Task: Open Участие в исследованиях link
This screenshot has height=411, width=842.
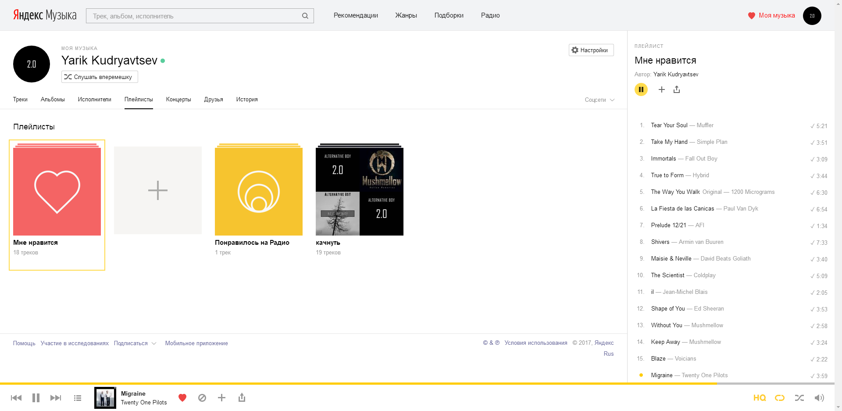Action: point(75,343)
